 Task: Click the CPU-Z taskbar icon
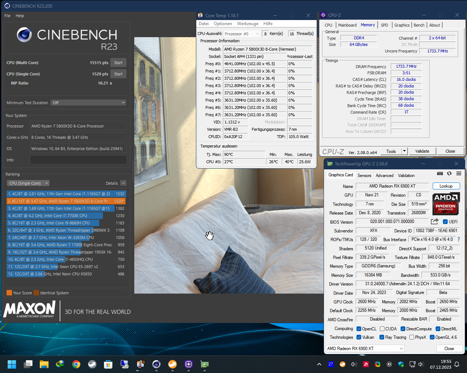189,364
